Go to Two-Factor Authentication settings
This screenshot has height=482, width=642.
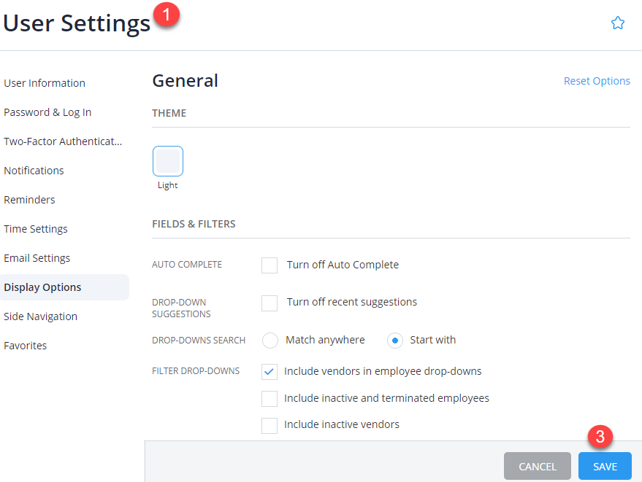click(x=63, y=141)
